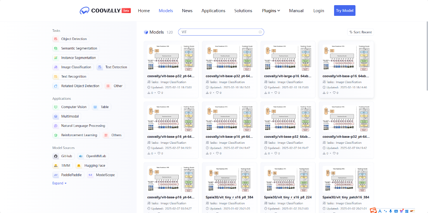Click the Sogou input method S logo
428x213 pixels.
click(x=373, y=211)
